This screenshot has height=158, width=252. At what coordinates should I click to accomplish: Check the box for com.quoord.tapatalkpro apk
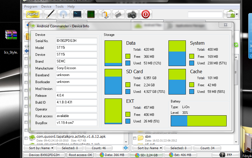coord(26,138)
